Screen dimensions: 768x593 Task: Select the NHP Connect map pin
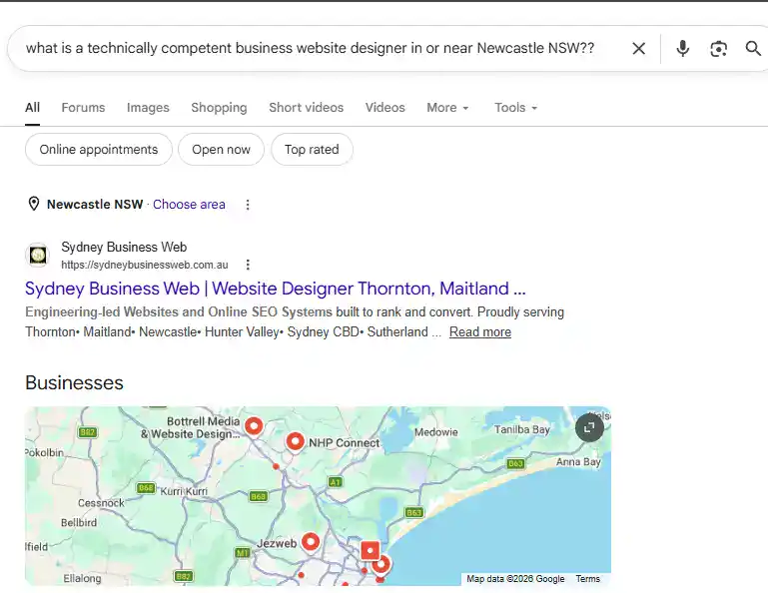pos(295,441)
